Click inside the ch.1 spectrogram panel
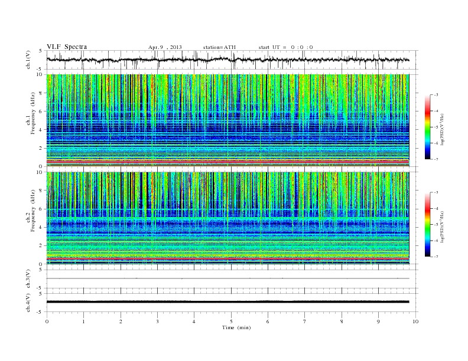 click(227, 120)
